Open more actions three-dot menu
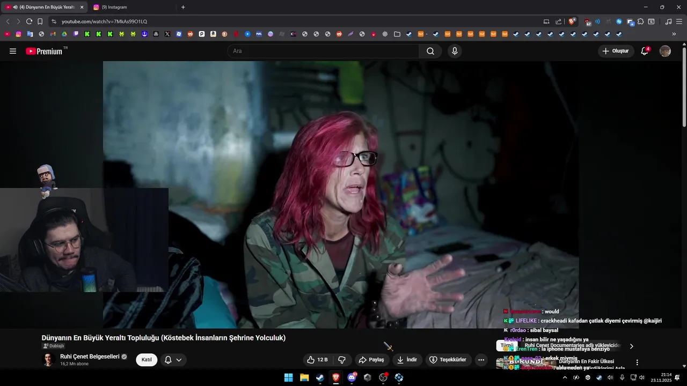687x386 pixels. click(x=481, y=360)
